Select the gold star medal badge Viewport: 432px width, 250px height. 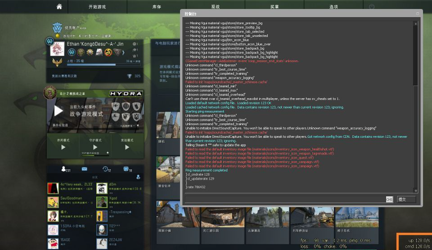click(90, 52)
